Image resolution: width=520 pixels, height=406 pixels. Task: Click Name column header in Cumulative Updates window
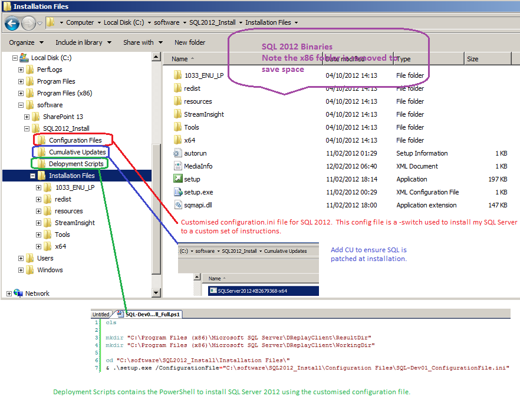(x=215, y=279)
